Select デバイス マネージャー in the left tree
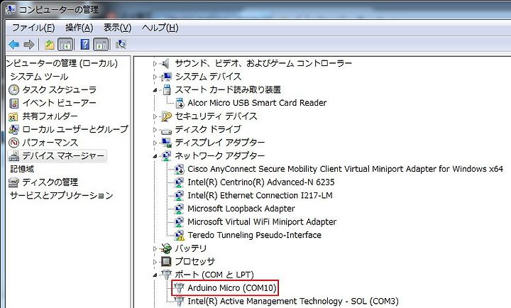Screen dimensions: 511x308 [x=63, y=156]
